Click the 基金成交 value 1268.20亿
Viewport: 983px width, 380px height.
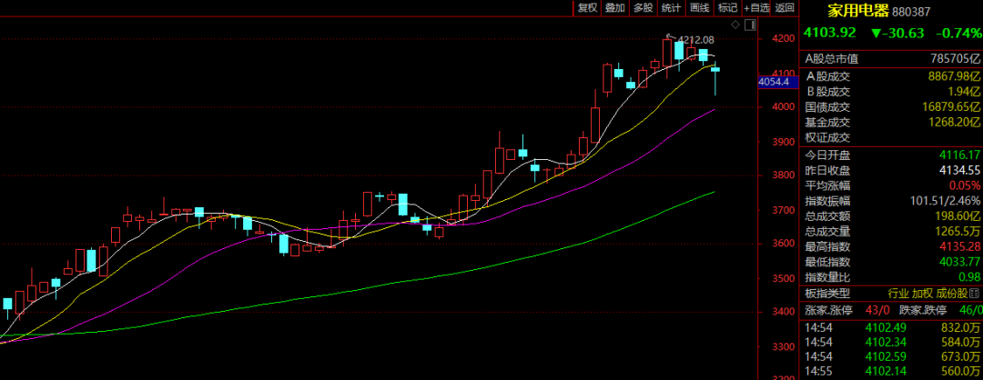click(x=952, y=123)
